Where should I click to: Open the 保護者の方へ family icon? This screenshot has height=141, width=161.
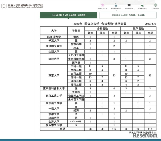click(x=142, y=5)
